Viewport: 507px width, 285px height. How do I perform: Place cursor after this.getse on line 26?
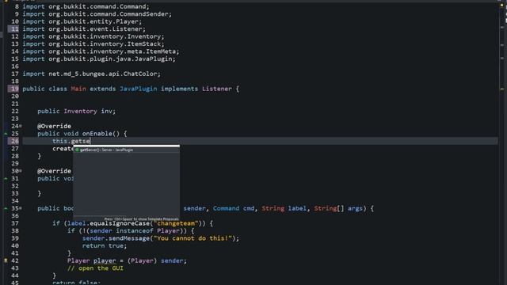(90, 141)
